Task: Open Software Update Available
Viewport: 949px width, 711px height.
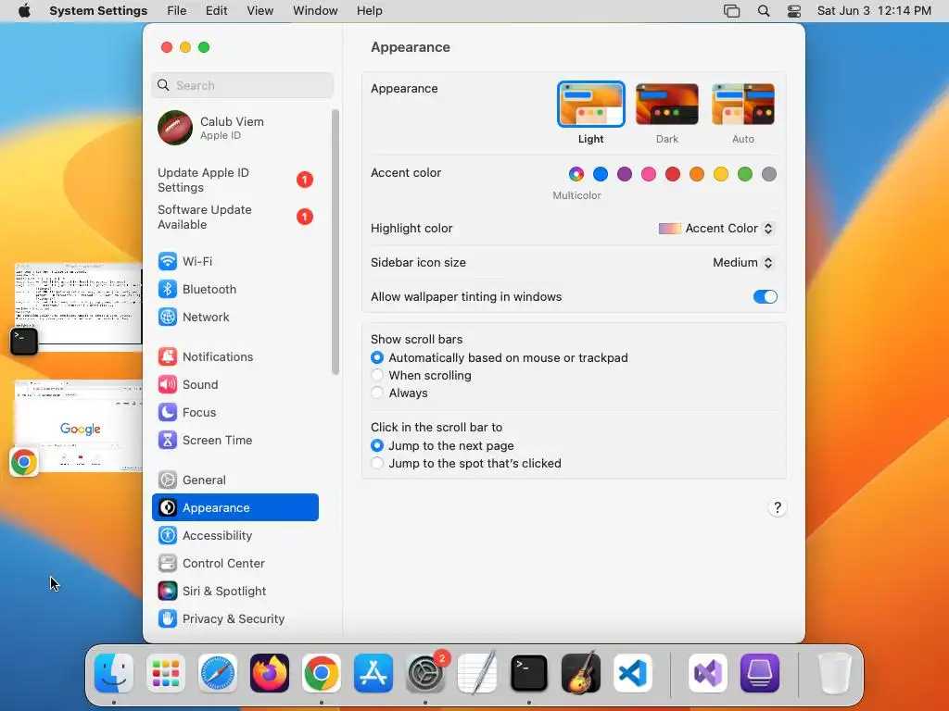Action: (235, 217)
